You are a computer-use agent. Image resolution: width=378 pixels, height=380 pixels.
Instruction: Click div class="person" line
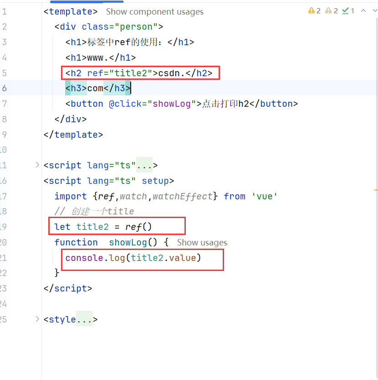109,26
